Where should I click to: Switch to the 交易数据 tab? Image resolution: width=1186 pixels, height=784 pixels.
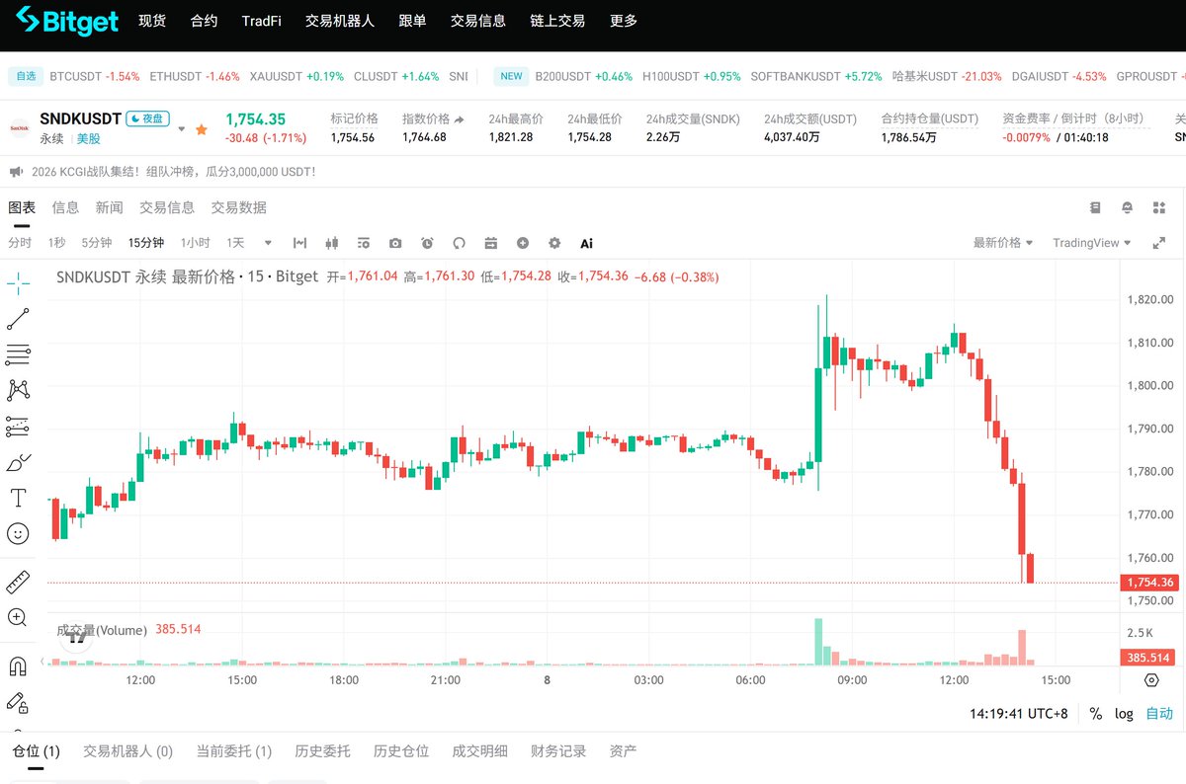click(x=238, y=207)
